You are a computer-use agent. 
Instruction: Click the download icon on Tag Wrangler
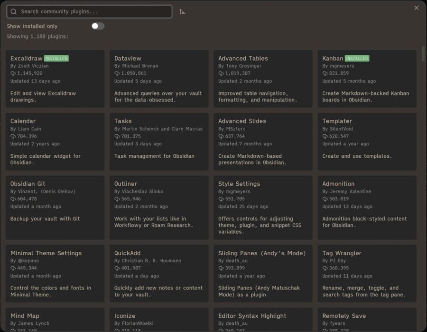325,269
